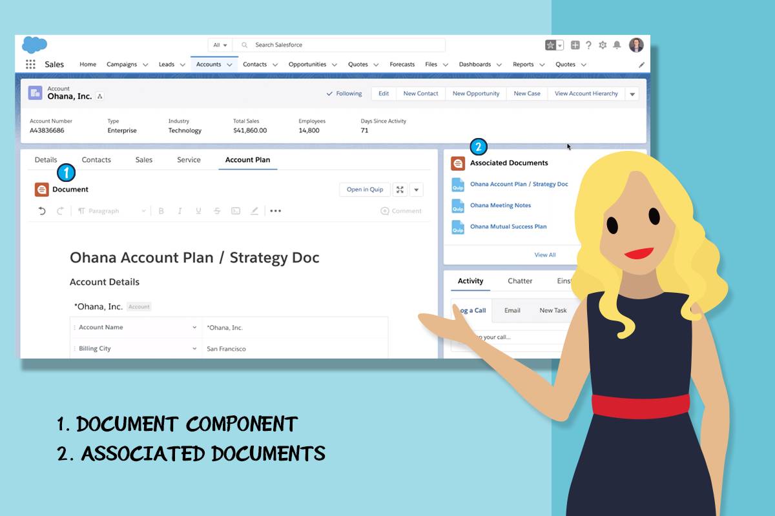Click the global create plus icon

(x=575, y=45)
